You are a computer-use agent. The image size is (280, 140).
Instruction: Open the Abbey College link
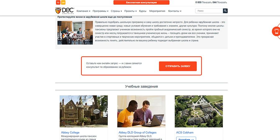[x=70, y=133]
